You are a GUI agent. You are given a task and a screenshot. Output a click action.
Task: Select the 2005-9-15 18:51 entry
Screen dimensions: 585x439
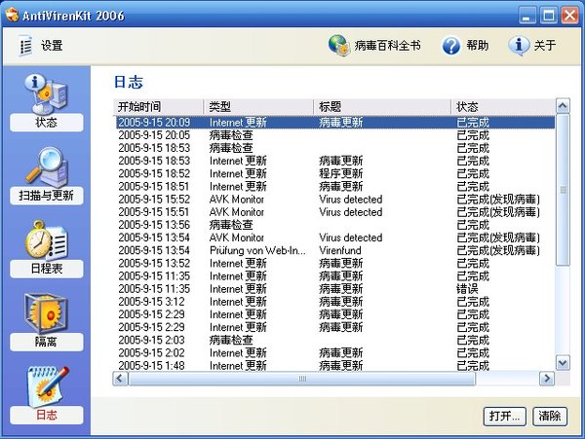click(x=335, y=186)
